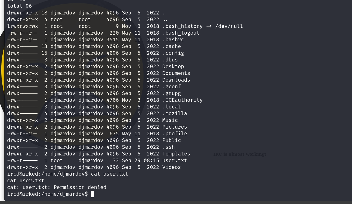
Task: Click the Videos directory name
Action: pos(171,167)
